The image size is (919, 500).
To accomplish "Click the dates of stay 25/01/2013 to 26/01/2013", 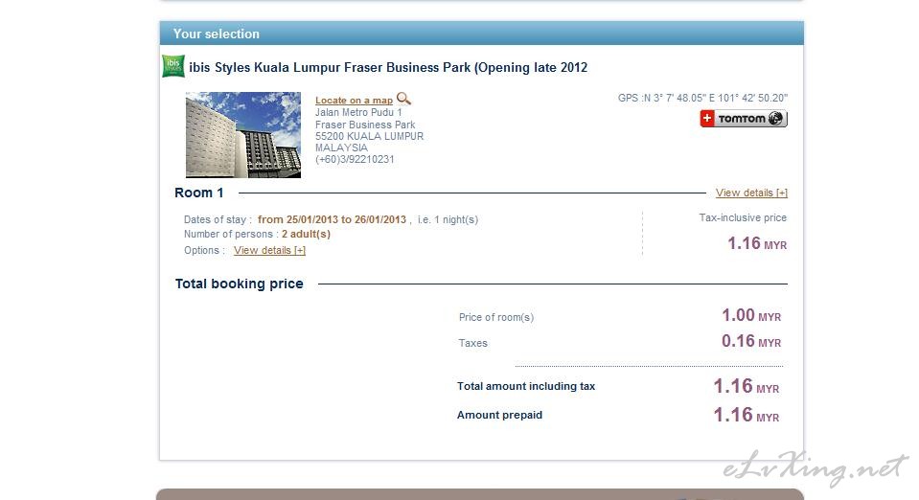I will point(332,219).
